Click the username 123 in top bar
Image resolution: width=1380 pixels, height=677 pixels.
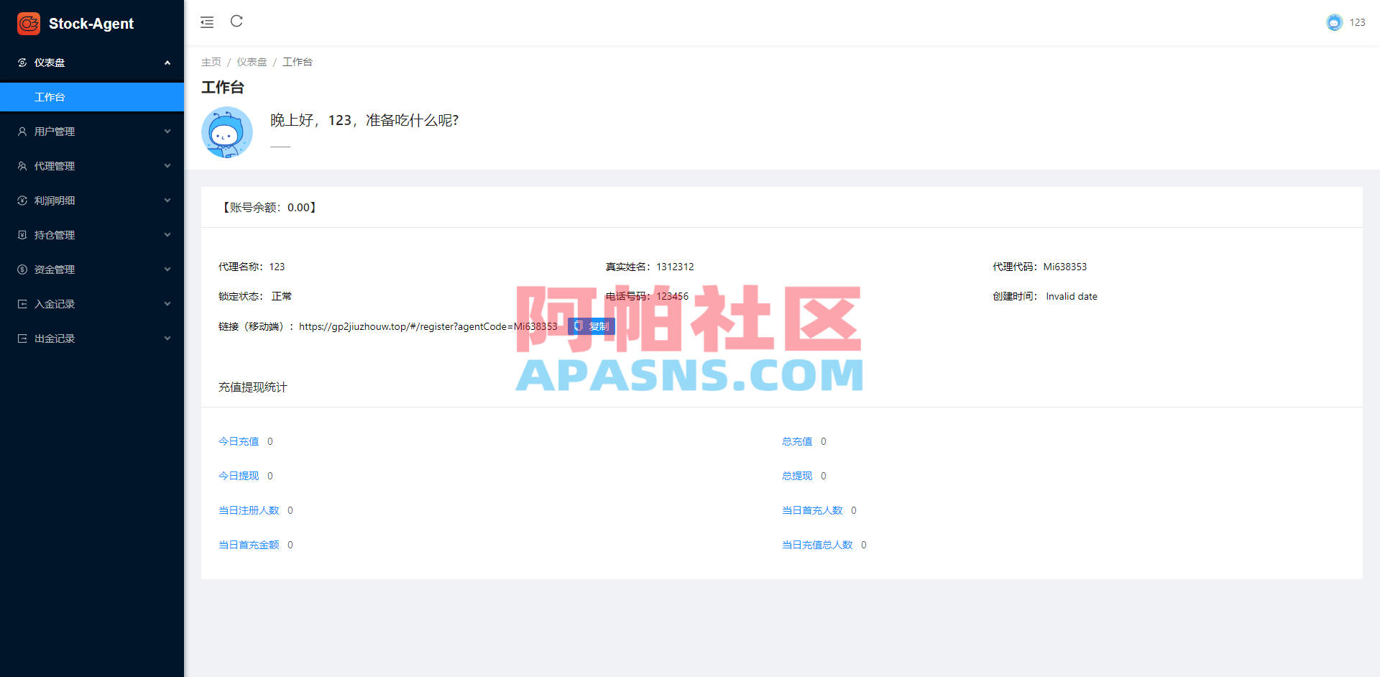(x=1358, y=22)
